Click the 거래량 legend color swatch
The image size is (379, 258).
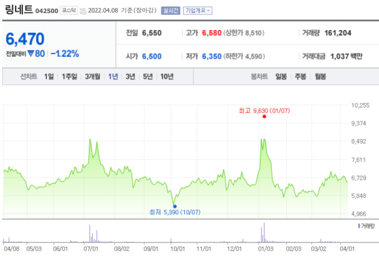point(359,226)
